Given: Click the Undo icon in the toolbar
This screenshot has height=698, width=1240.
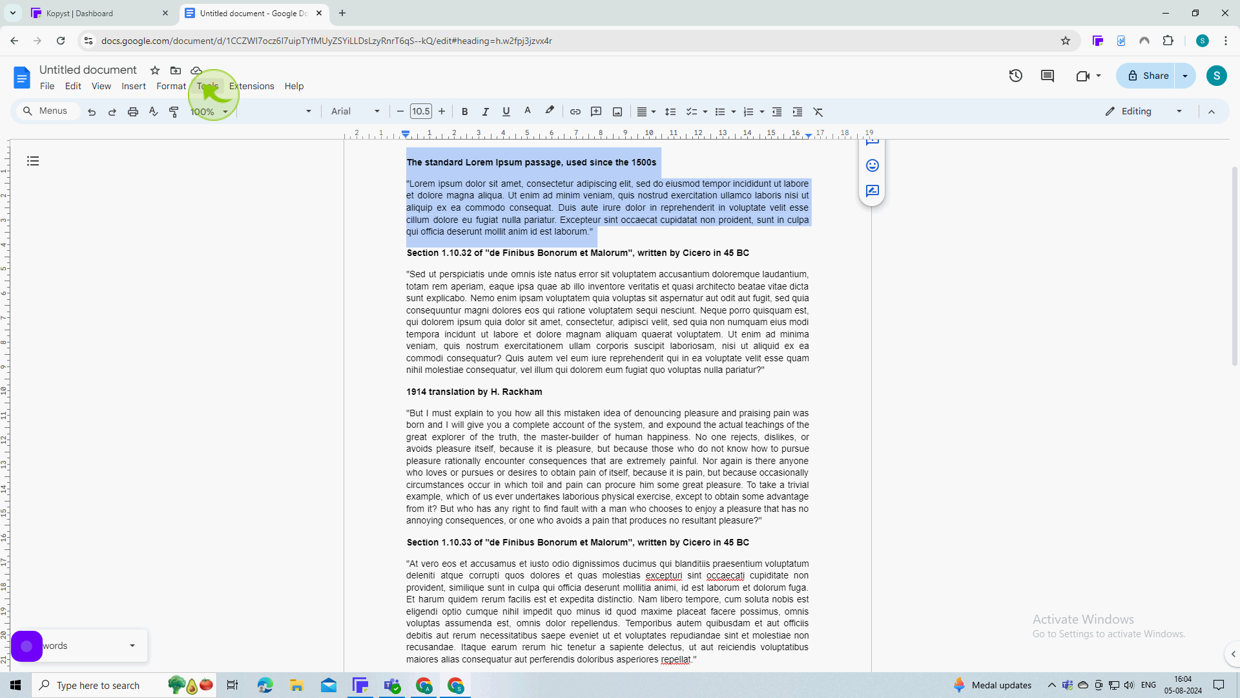Looking at the screenshot, I should click(92, 112).
